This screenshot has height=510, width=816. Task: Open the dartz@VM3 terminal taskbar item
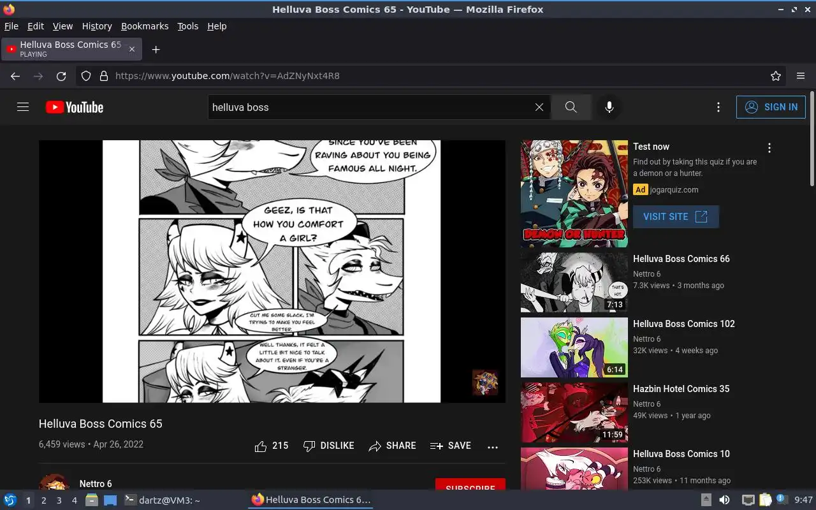pyautogui.click(x=162, y=500)
